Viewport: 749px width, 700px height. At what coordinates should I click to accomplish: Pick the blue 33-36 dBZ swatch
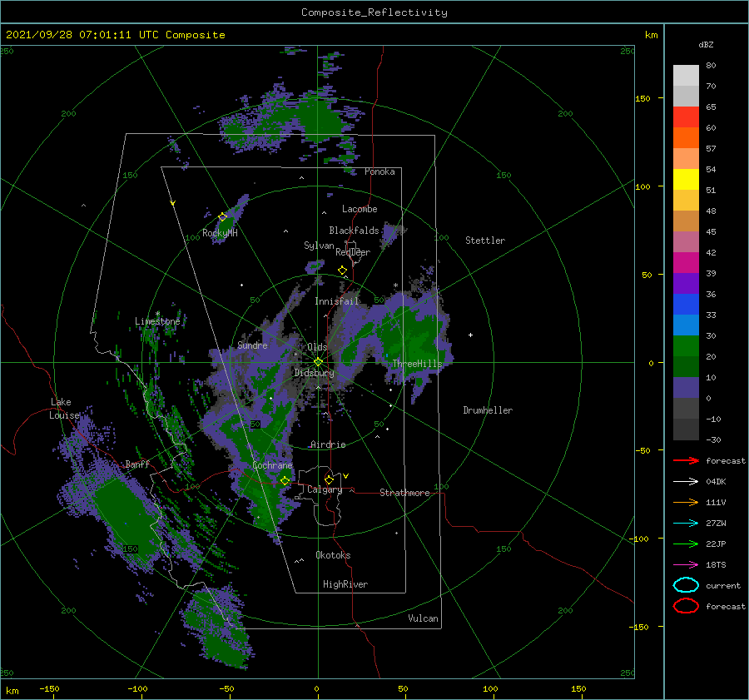686,305
